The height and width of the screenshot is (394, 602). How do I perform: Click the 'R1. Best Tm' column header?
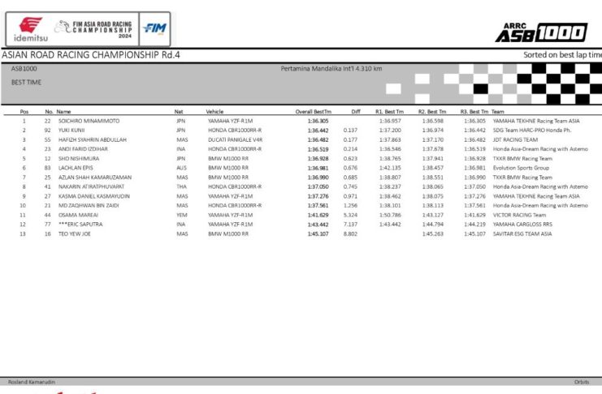click(x=388, y=111)
